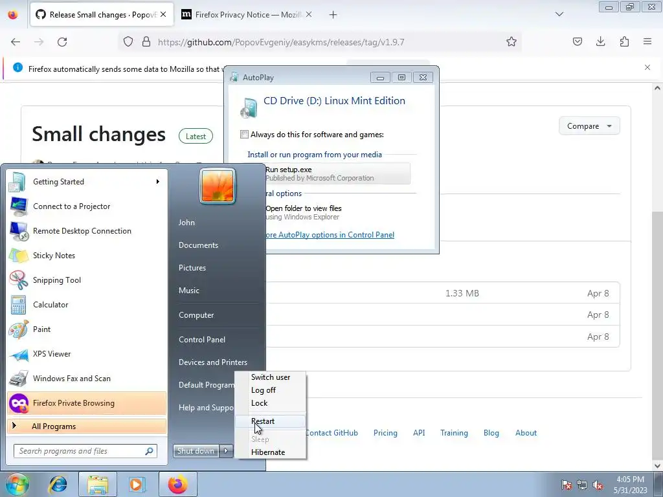The width and height of the screenshot is (663, 497).
Task: Reload the current GitHub page
Action: click(x=62, y=42)
